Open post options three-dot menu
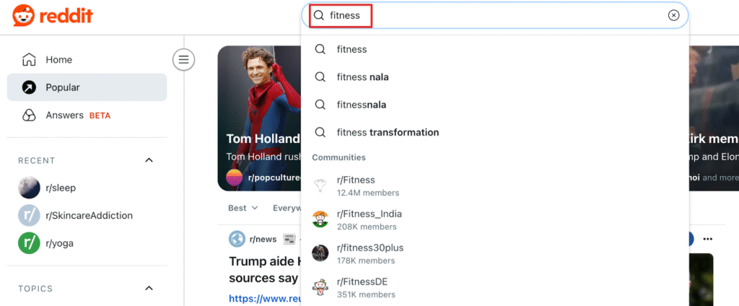Screen dimensions: 739x306 (x=708, y=239)
